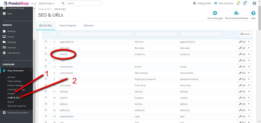The image size is (261, 123).
Task: Select the checkbox for manufacturer row
Action: click(46, 66)
